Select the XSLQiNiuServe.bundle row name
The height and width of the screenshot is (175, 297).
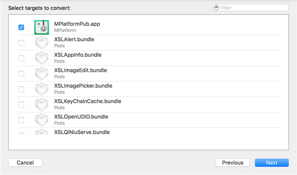pyautogui.click(x=82, y=132)
